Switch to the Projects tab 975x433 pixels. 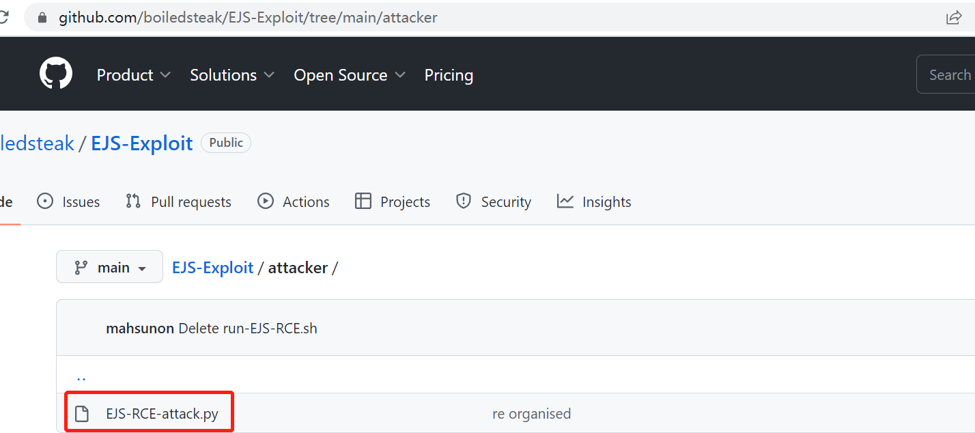pyautogui.click(x=393, y=202)
